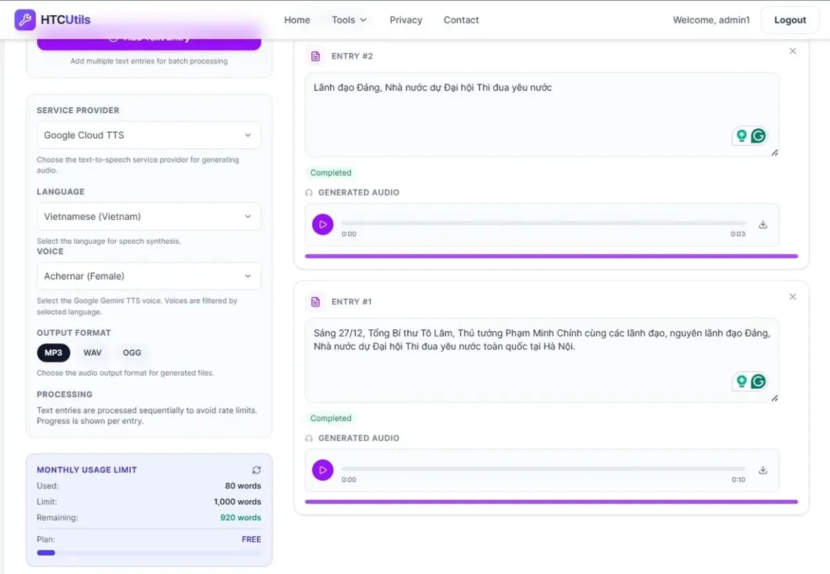Choose WAV output format
830x574 pixels.
[x=93, y=353]
